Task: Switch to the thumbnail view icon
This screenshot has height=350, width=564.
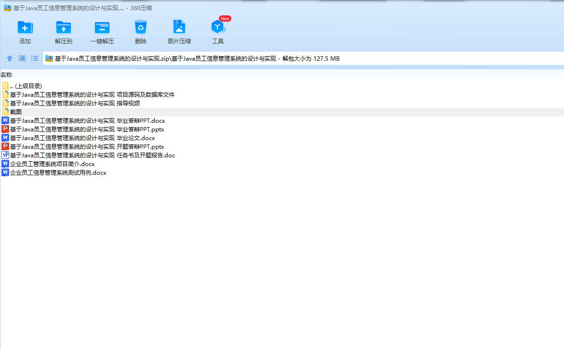Action: click(x=22, y=58)
